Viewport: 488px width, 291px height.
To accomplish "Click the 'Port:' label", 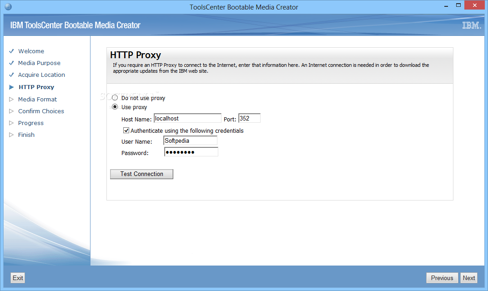I will tap(230, 119).
